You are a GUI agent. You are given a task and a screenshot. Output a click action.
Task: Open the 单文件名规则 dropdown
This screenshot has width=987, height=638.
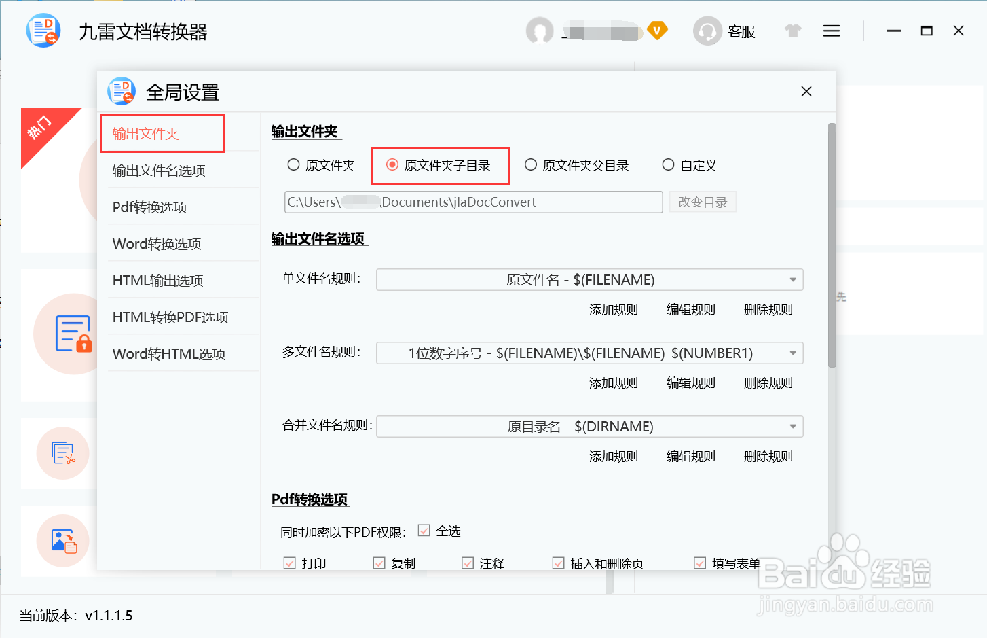pos(590,280)
